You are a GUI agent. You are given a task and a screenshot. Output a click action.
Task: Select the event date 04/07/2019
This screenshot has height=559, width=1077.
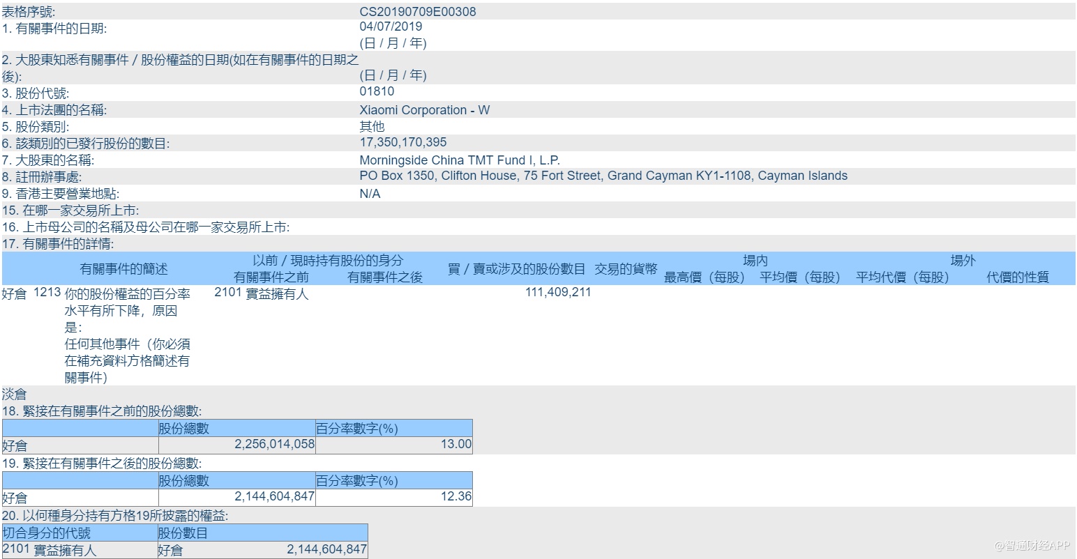coord(391,26)
